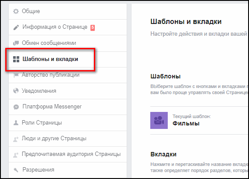Viewport: 249px width, 179px height.
Task: Click the gear icon beside Общие
Action: coord(16,11)
